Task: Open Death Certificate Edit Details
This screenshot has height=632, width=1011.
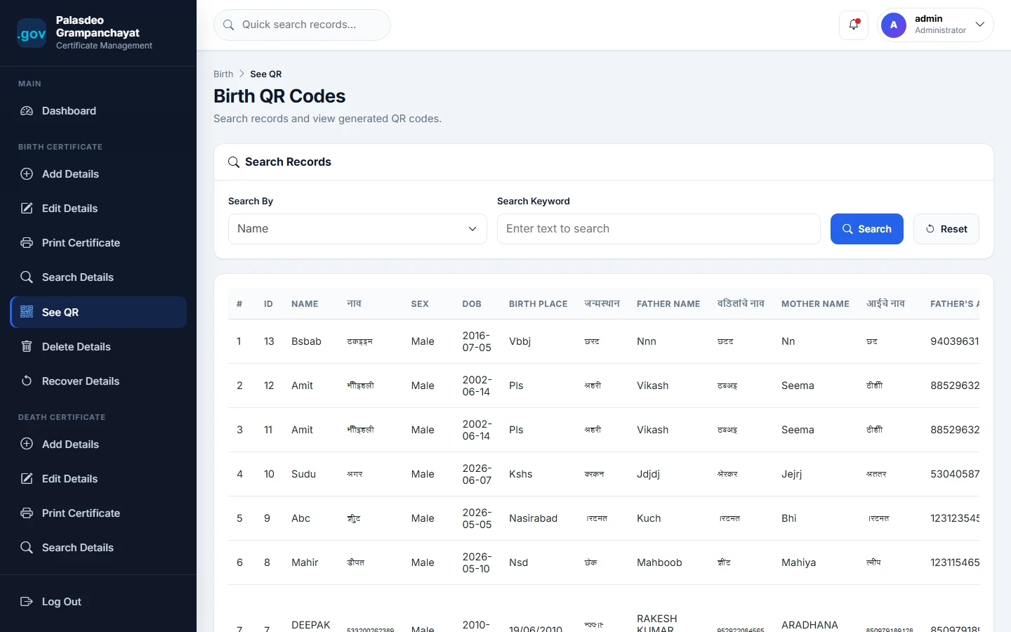Action: 98,479
